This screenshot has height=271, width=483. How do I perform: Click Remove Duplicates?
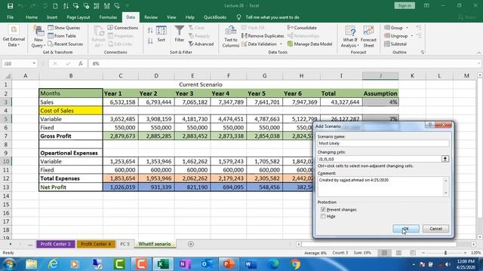[263, 36]
